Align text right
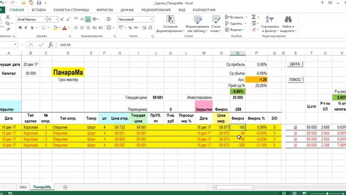 point(88,28)
